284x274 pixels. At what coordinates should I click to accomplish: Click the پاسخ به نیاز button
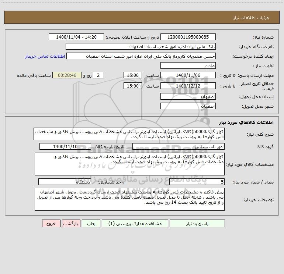pyautogui.click(x=197, y=224)
